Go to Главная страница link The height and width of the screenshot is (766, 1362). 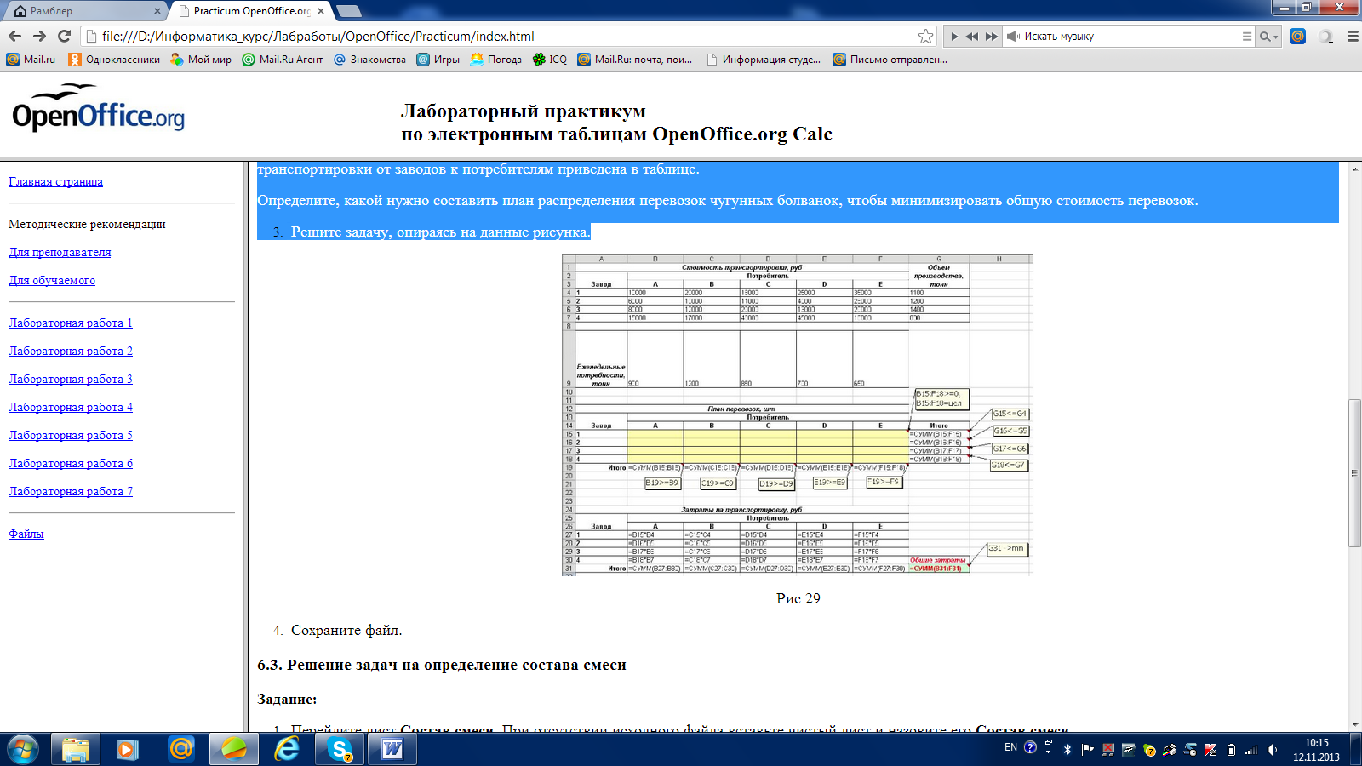(55, 181)
